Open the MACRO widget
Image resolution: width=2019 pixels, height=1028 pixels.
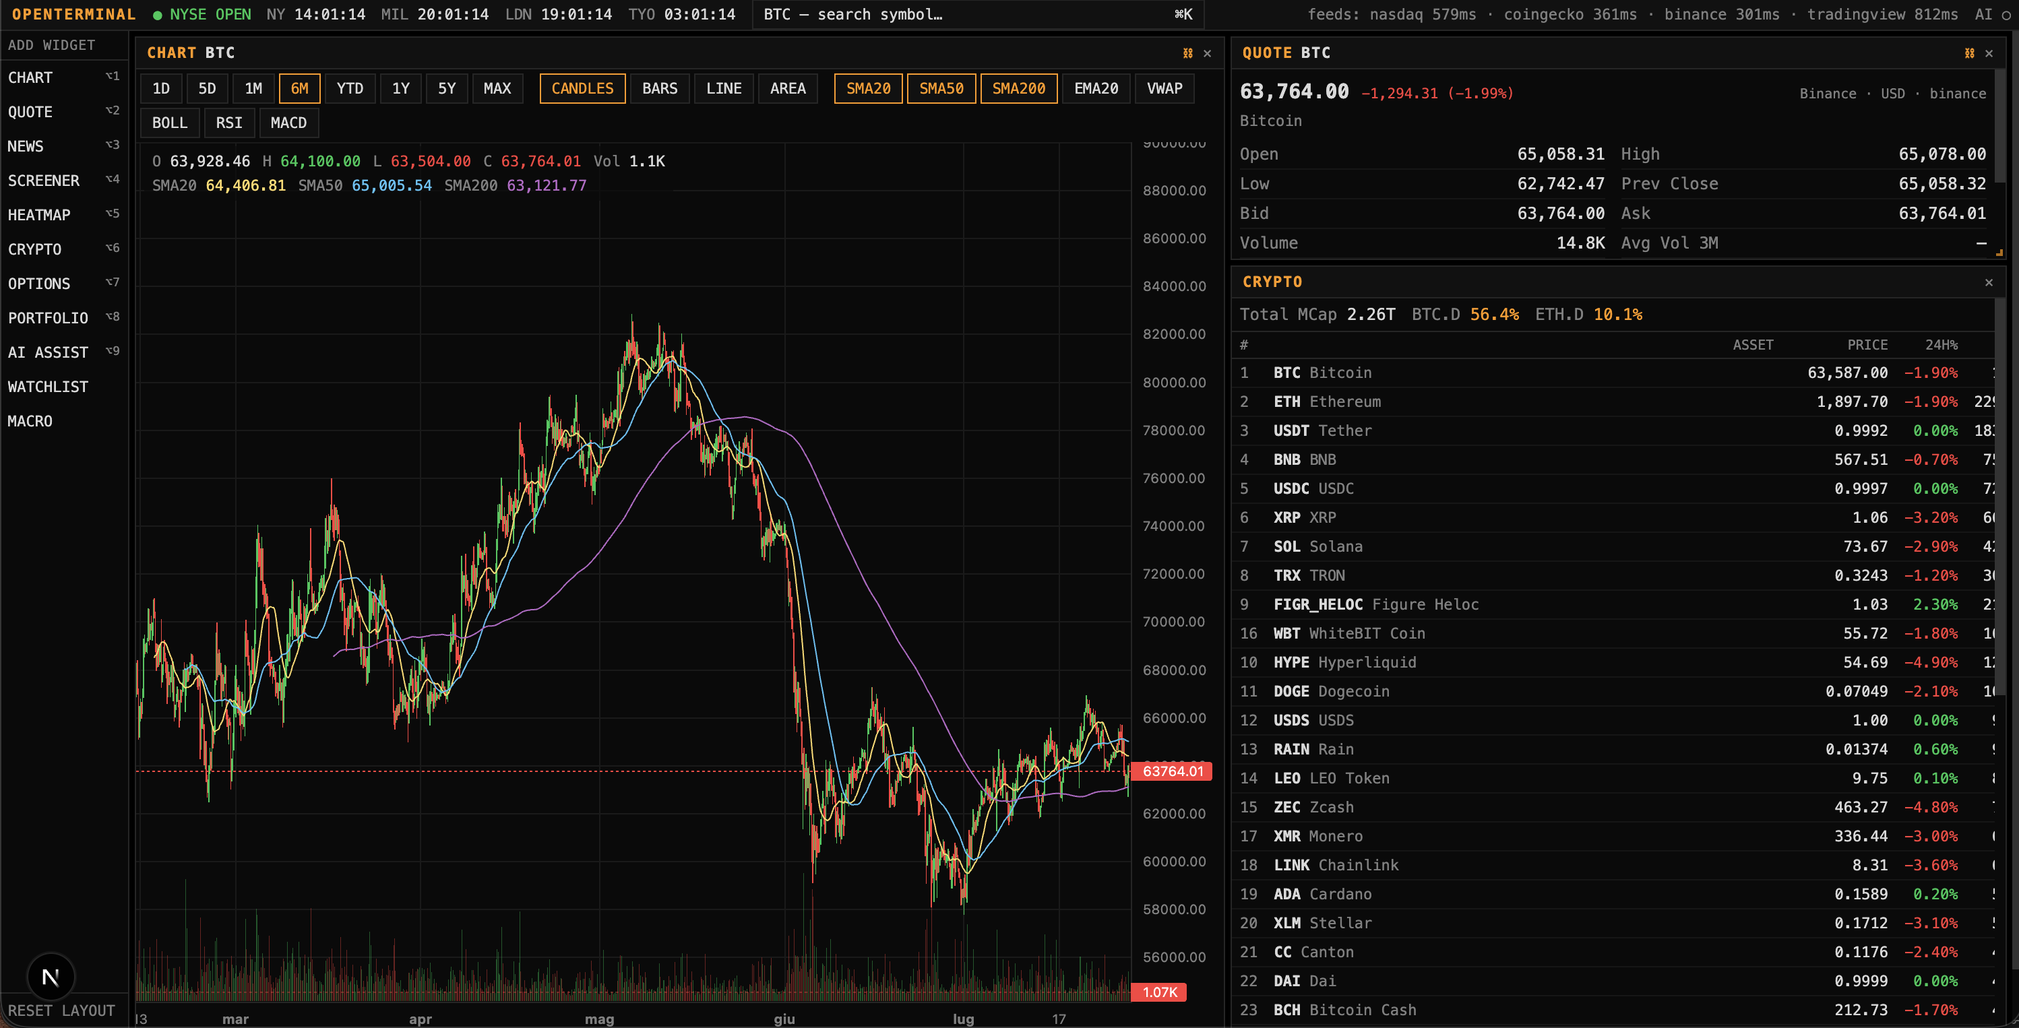(x=63, y=422)
